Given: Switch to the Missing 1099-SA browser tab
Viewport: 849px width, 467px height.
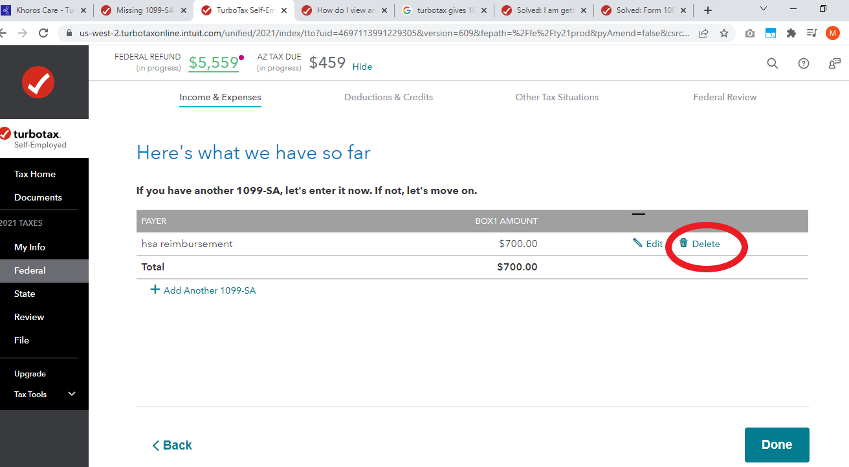Looking at the screenshot, I should point(144,10).
